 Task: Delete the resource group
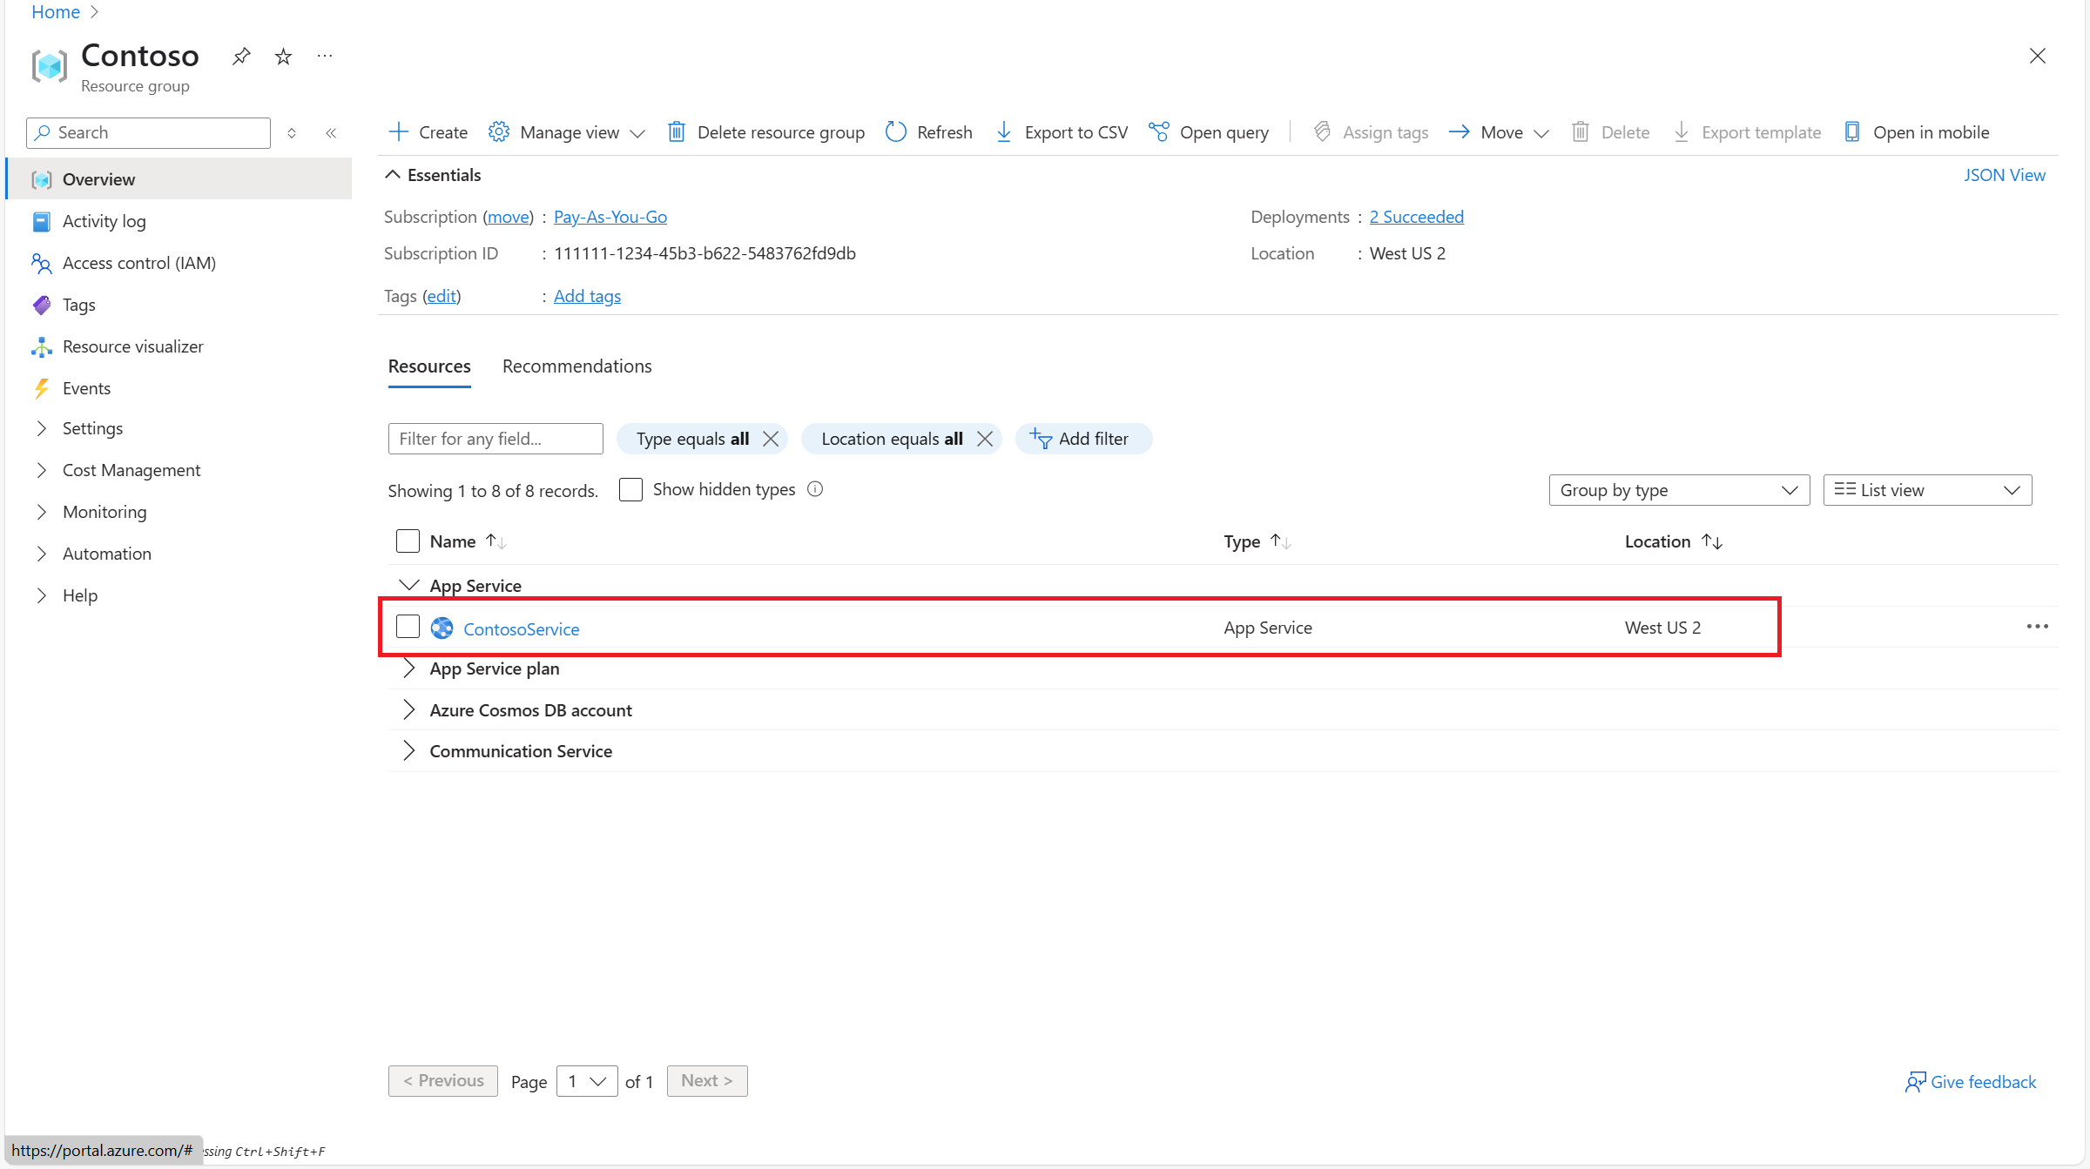(765, 131)
